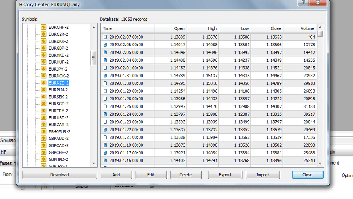353x199 pixels.
Task: Click the coin icon next to FR40EUR-2
Action: (43, 131)
